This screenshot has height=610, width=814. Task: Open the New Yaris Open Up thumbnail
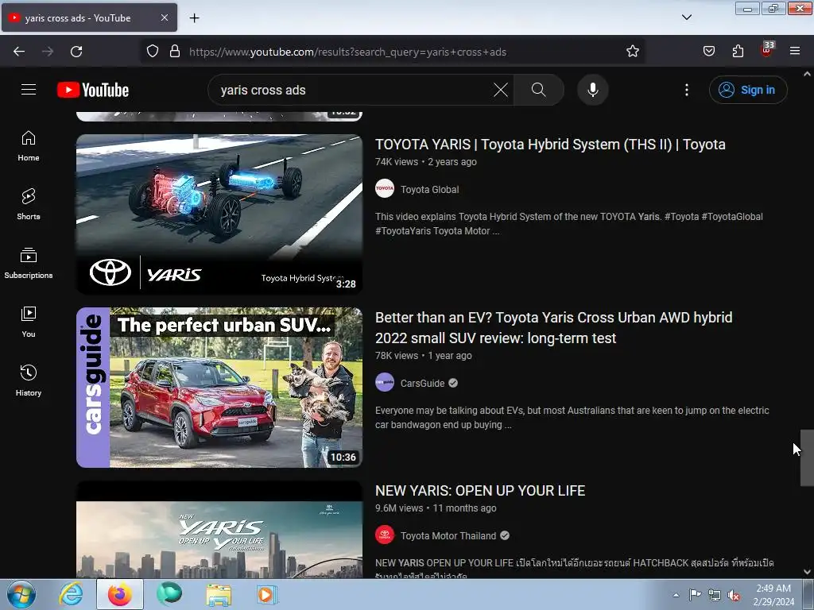(219, 529)
